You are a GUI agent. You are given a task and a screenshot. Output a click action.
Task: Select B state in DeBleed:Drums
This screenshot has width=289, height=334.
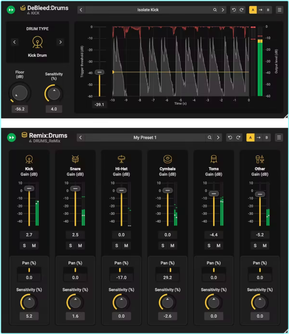click(x=268, y=10)
